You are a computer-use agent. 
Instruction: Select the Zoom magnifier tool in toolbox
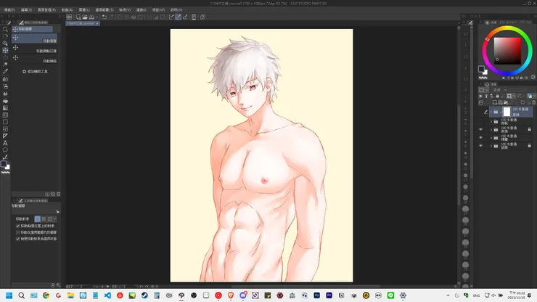coord(5,30)
